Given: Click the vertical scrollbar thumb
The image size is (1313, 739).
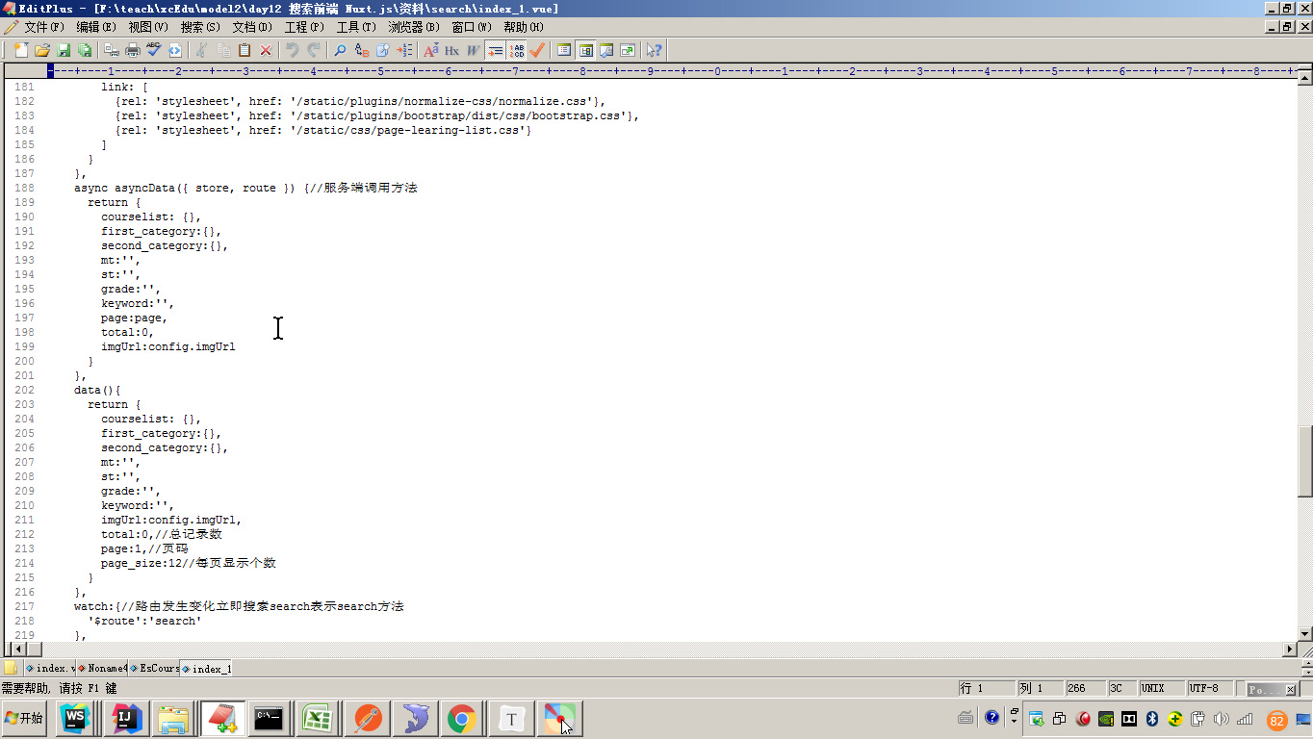Looking at the screenshot, I should click(x=1305, y=462).
